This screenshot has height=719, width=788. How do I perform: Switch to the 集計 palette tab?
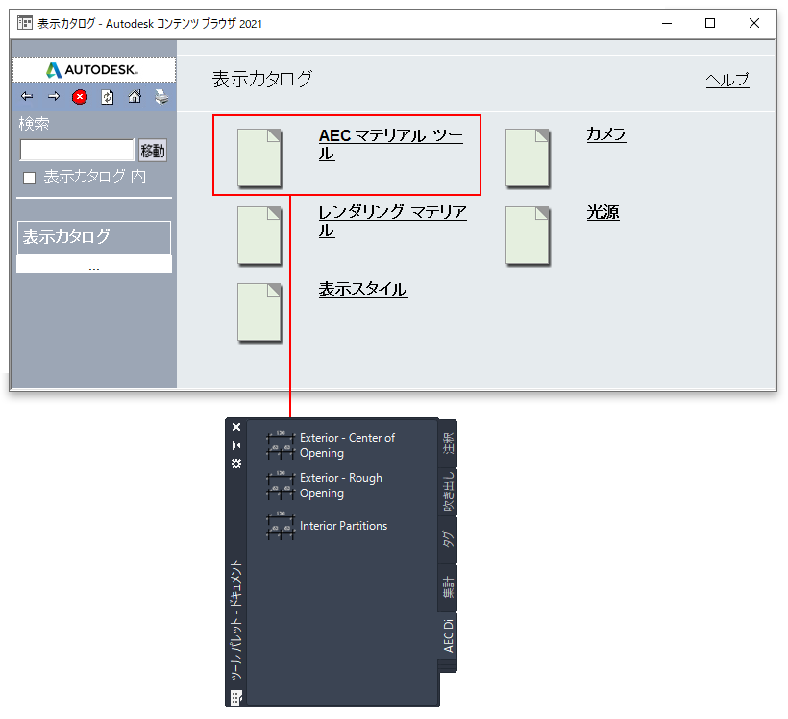(448, 587)
